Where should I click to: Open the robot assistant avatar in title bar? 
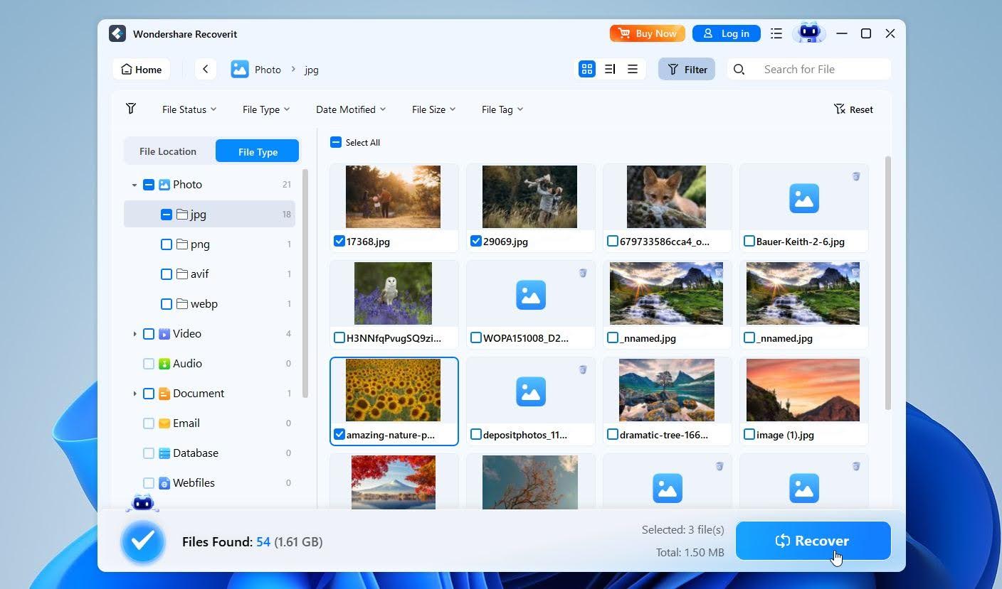(809, 33)
